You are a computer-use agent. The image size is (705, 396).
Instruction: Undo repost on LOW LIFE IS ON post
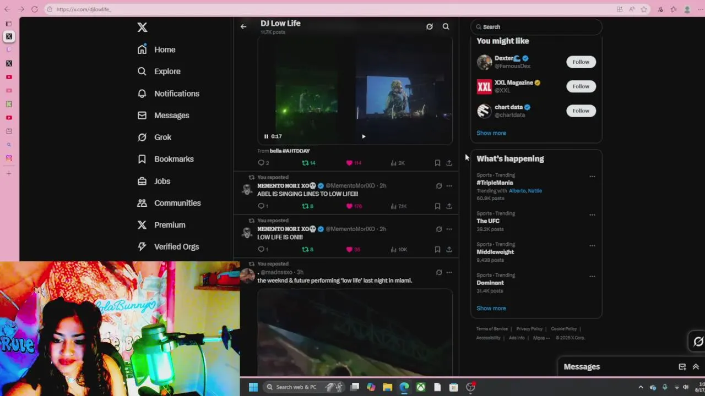(305, 249)
